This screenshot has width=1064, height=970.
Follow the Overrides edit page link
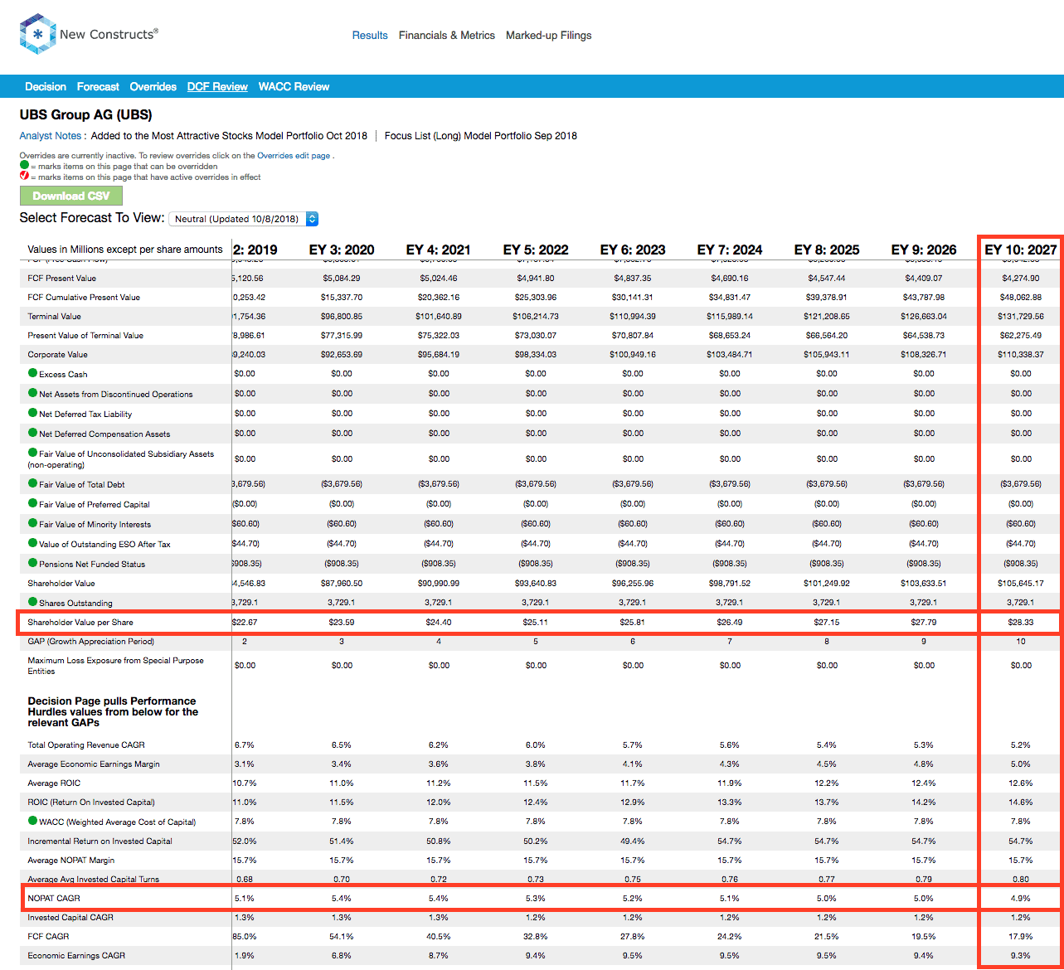click(x=294, y=156)
